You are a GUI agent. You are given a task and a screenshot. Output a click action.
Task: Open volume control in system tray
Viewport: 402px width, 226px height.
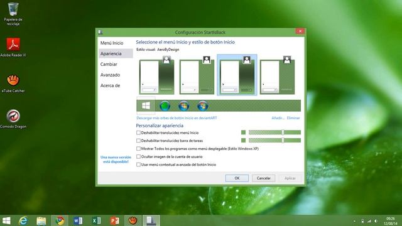coord(376,221)
